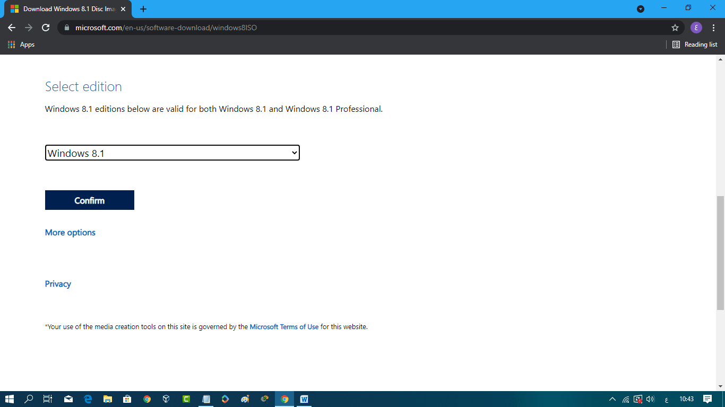Bookmark this page with the star icon

(x=675, y=28)
